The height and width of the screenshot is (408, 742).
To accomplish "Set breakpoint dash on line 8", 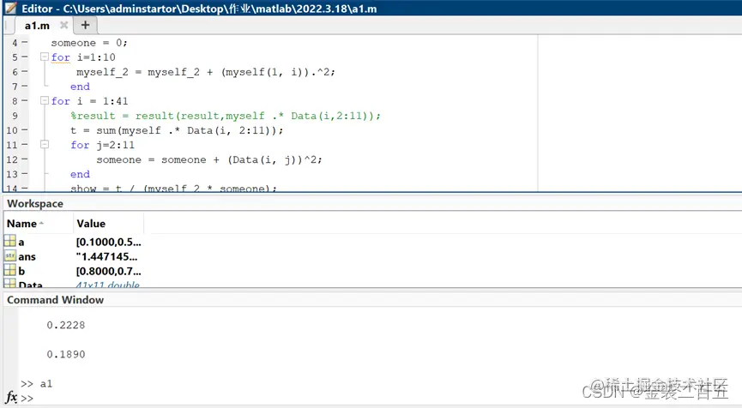I will pos(25,100).
